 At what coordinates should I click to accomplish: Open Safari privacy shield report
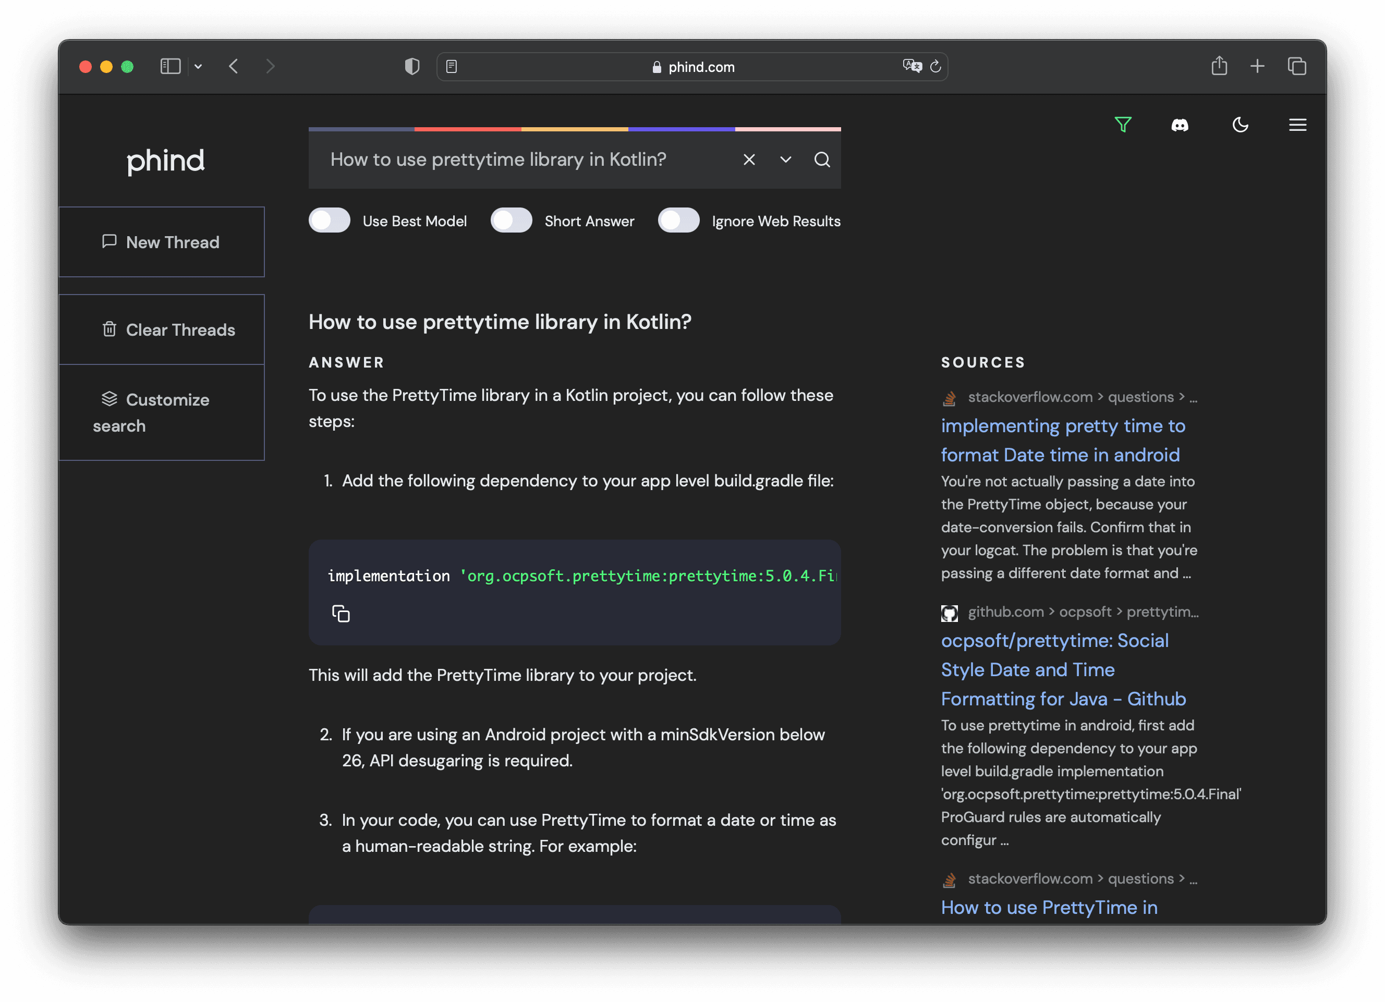point(412,66)
